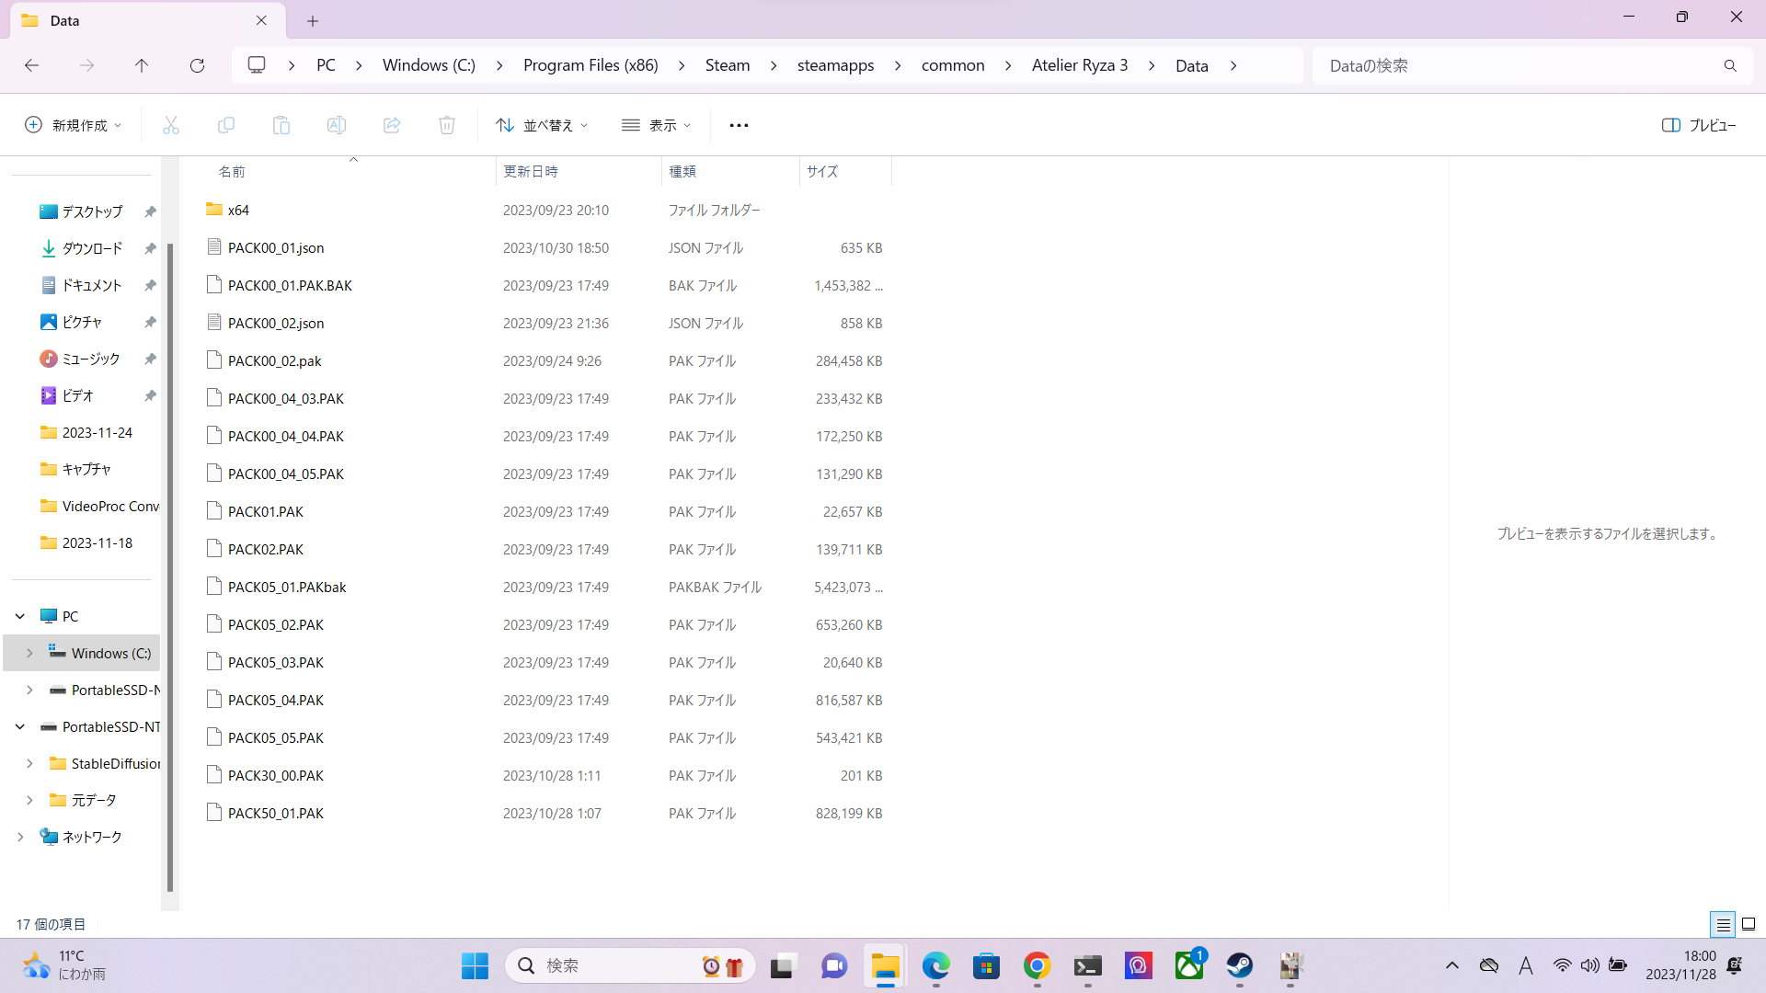The width and height of the screenshot is (1766, 993).
Task: Toggle the Preview pane button
Action: [x=1699, y=125]
